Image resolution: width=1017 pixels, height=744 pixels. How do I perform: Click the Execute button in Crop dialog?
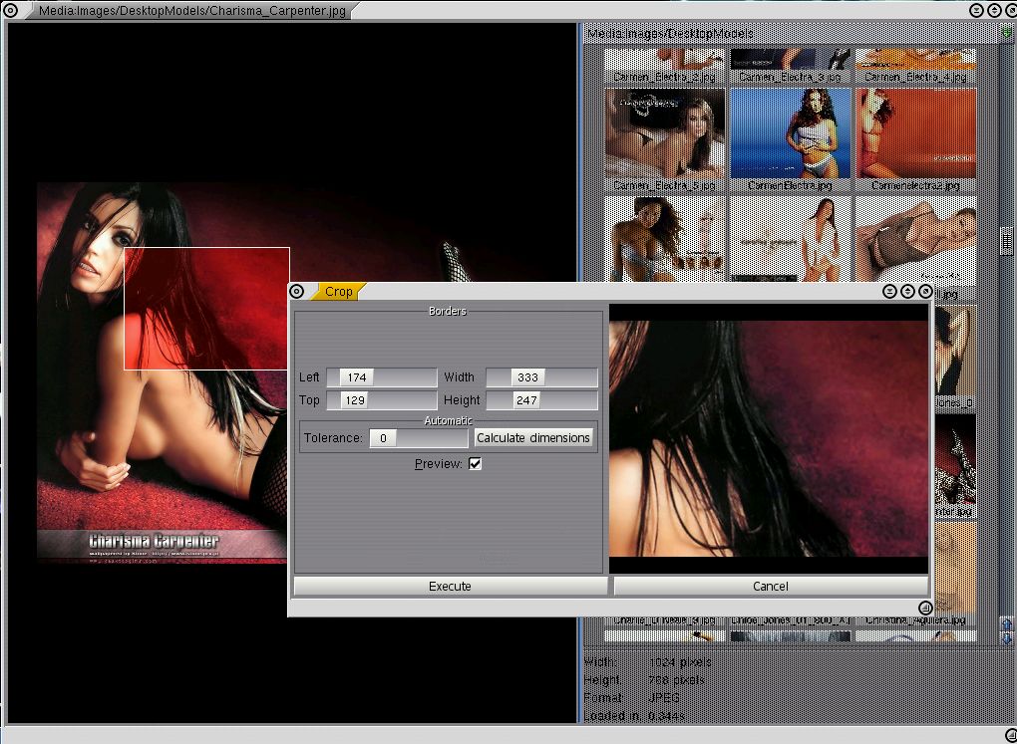pyautogui.click(x=450, y=586)
